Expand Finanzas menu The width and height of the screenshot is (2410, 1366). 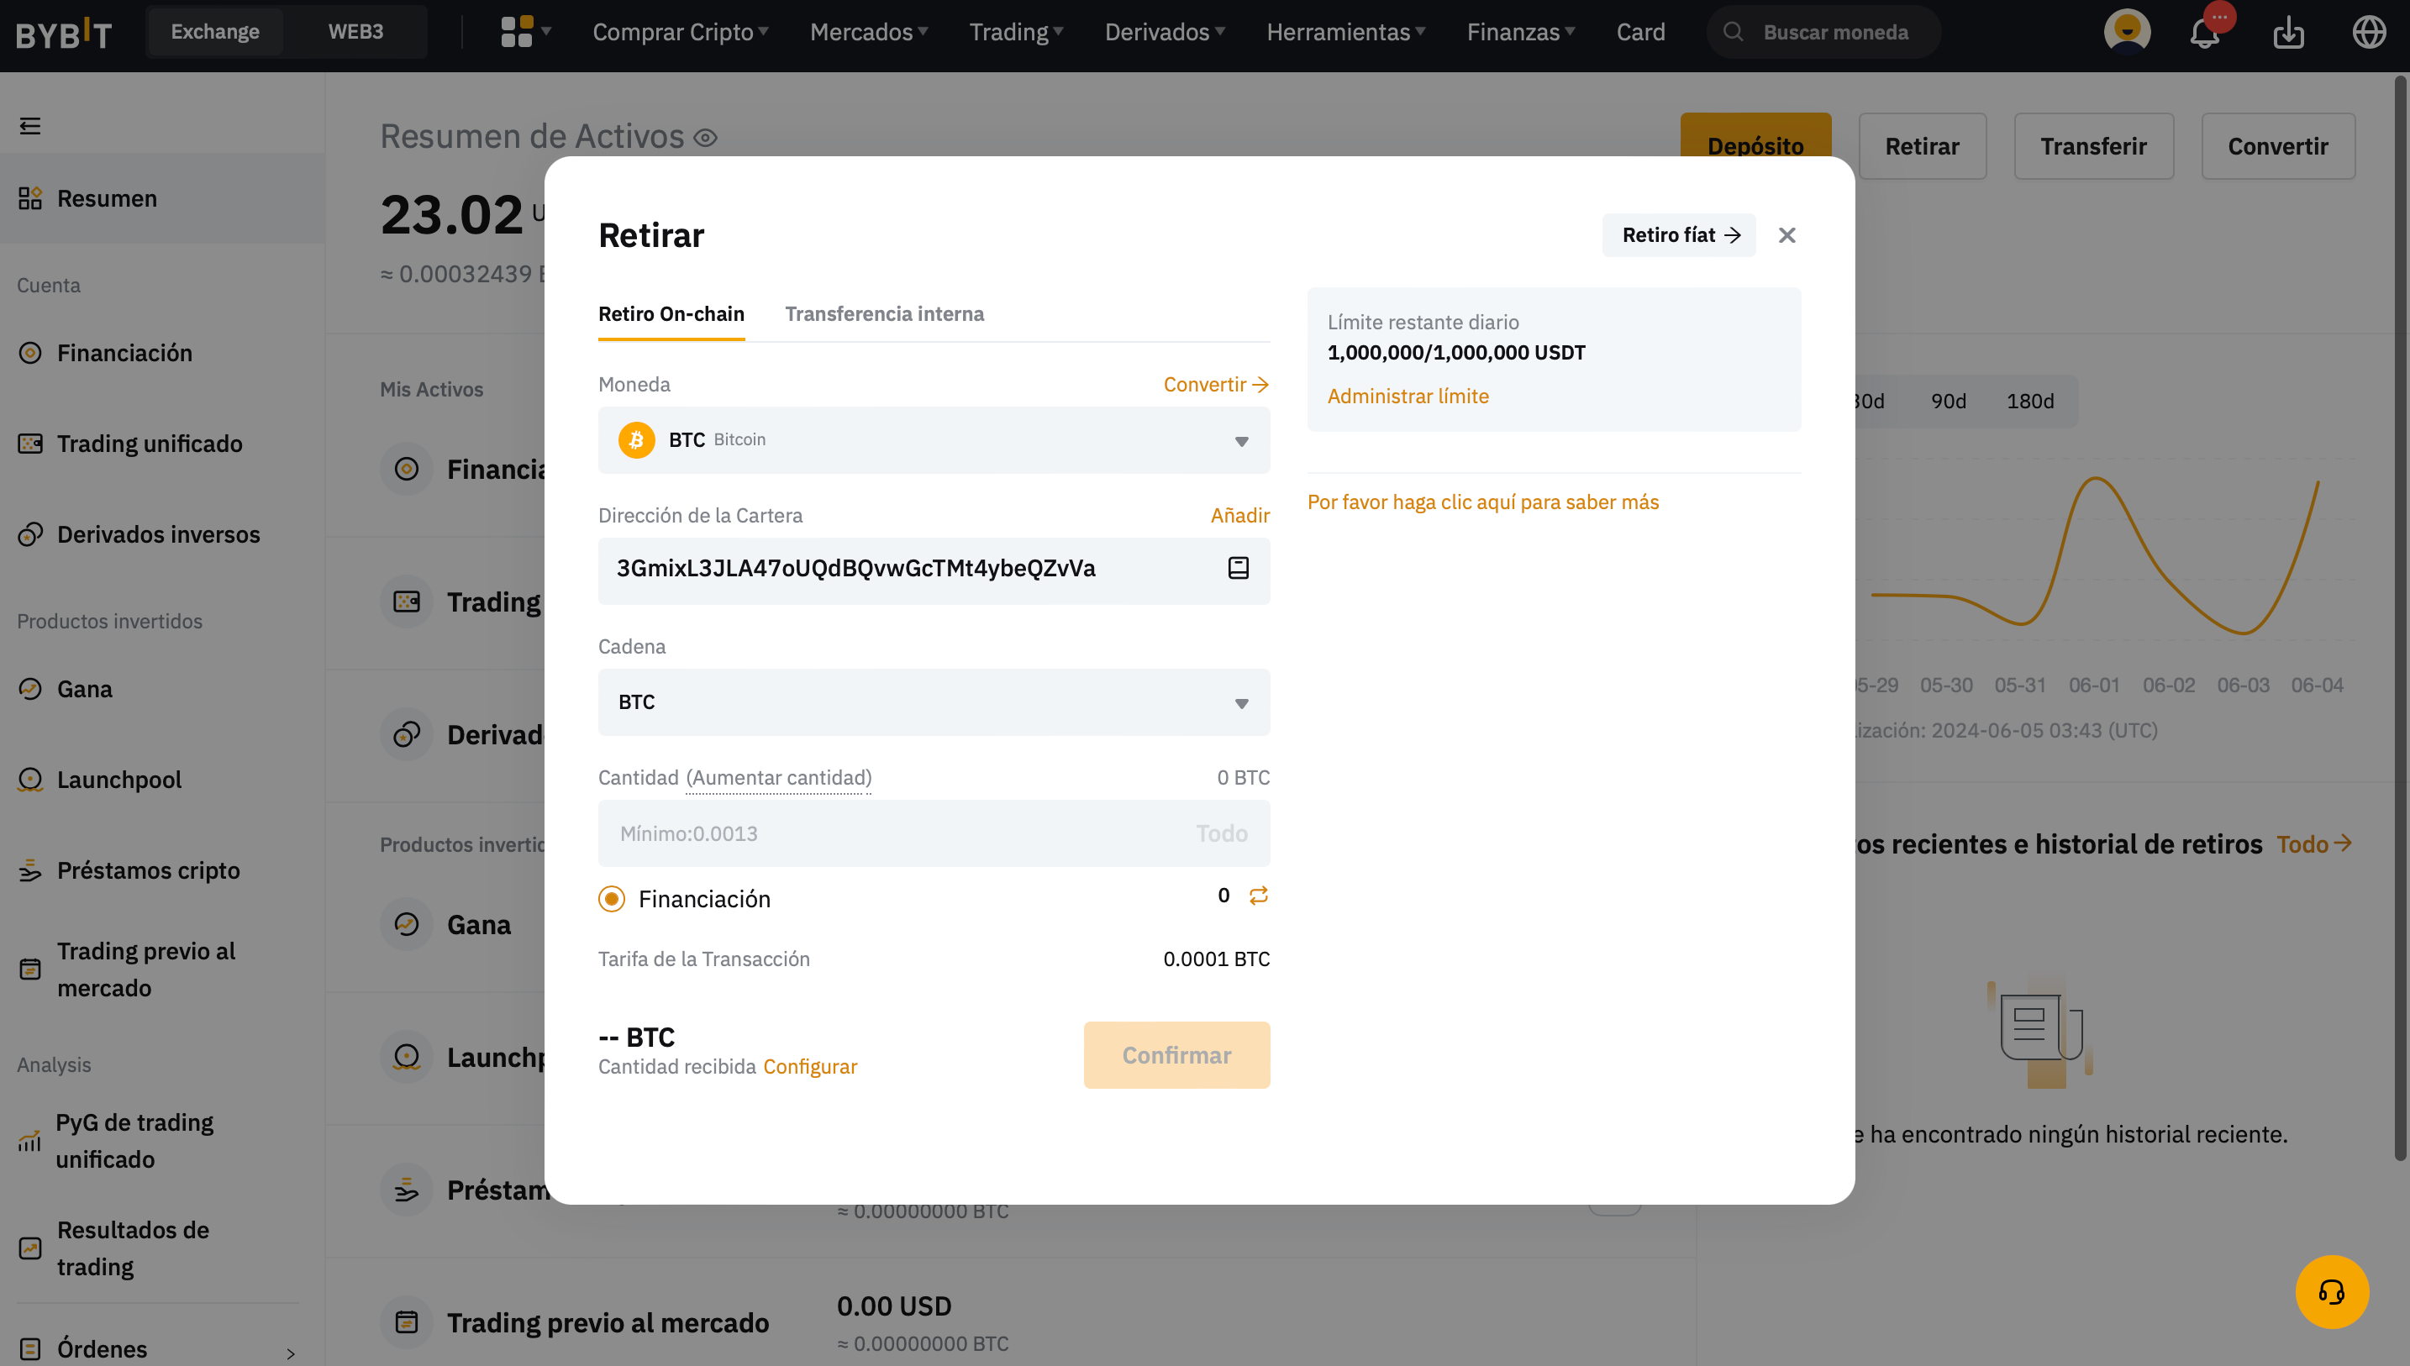[1521, 33]
